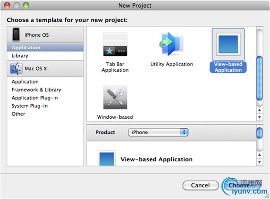The height and width of the screenshot is (199, 270).
Task: Click template list scroll down arrow
Action: [x=260, y=117]
